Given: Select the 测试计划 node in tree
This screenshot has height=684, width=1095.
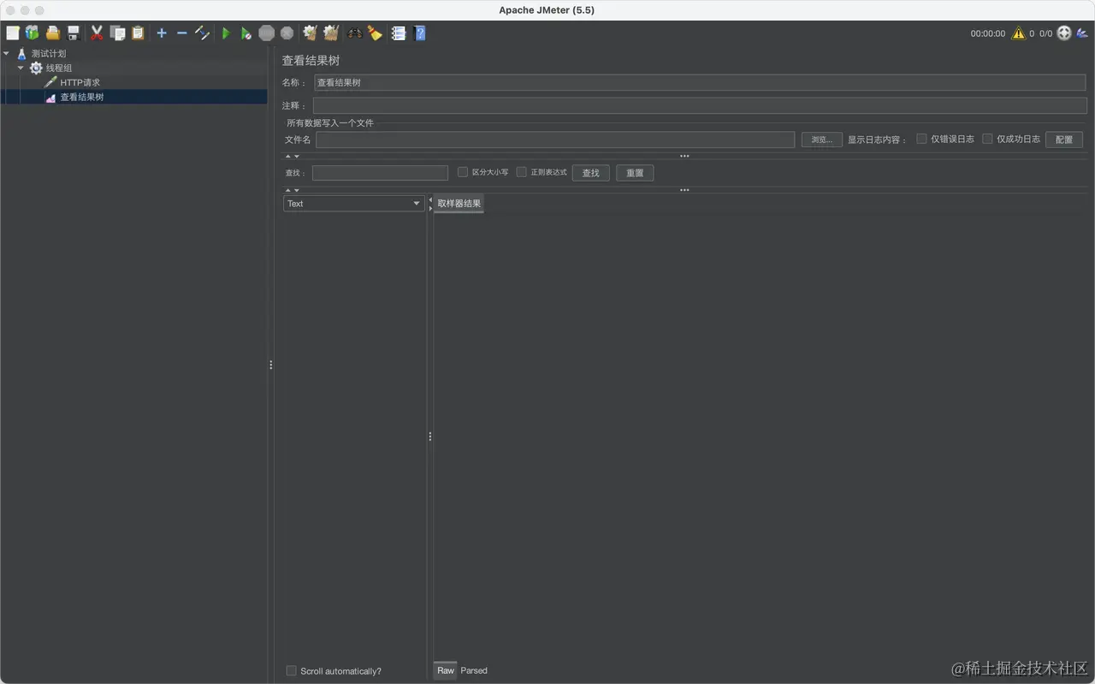Looking at the screenshot, I should [x=49, y=53].
